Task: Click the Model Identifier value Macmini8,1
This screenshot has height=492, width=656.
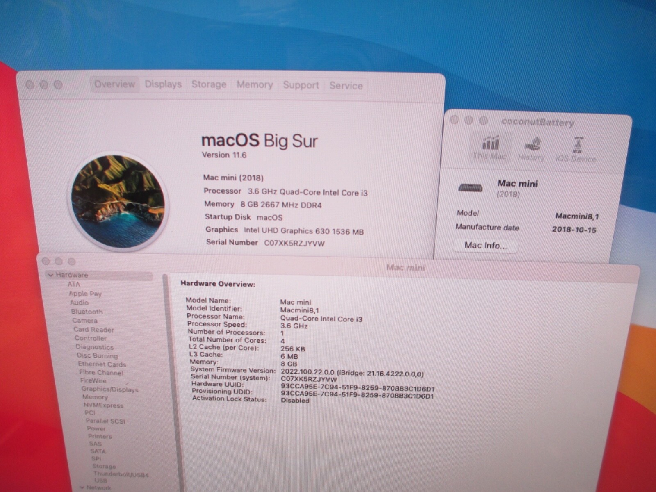Action: tap(299, 310)
